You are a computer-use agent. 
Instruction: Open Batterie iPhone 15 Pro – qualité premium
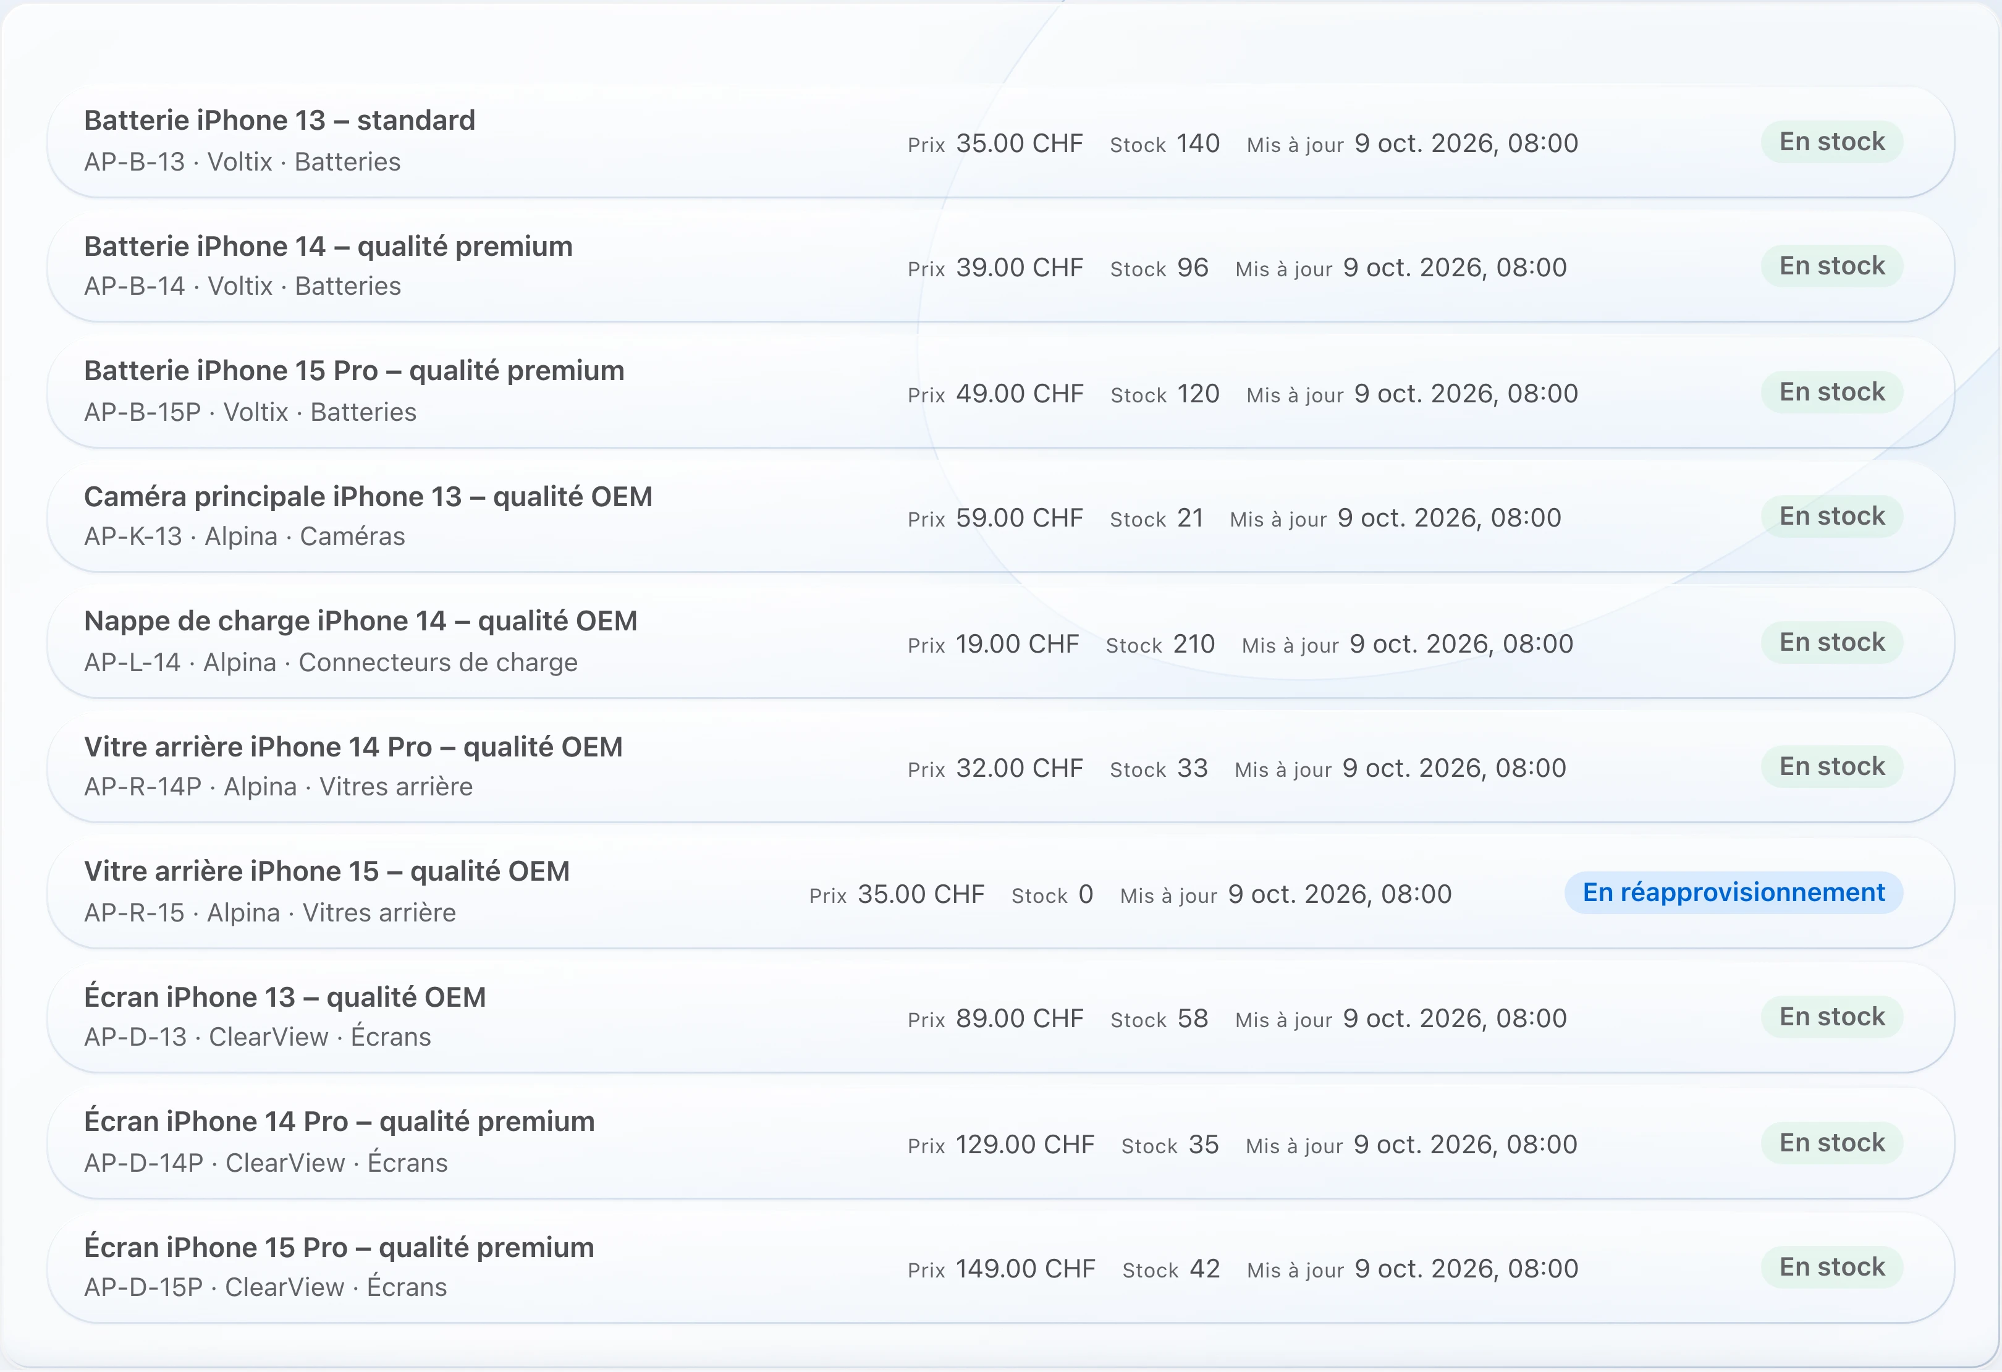(1000, 392)
